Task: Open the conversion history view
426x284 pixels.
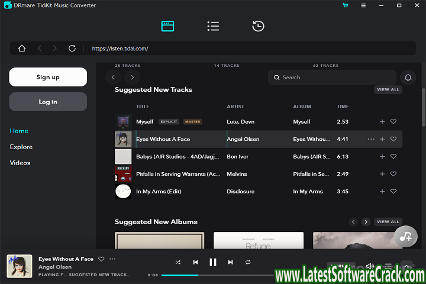Action: [258, 26]
